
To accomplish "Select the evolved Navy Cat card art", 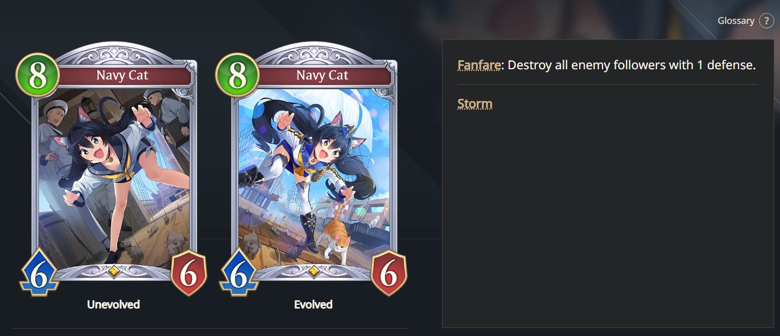I will tap(315, 176).
